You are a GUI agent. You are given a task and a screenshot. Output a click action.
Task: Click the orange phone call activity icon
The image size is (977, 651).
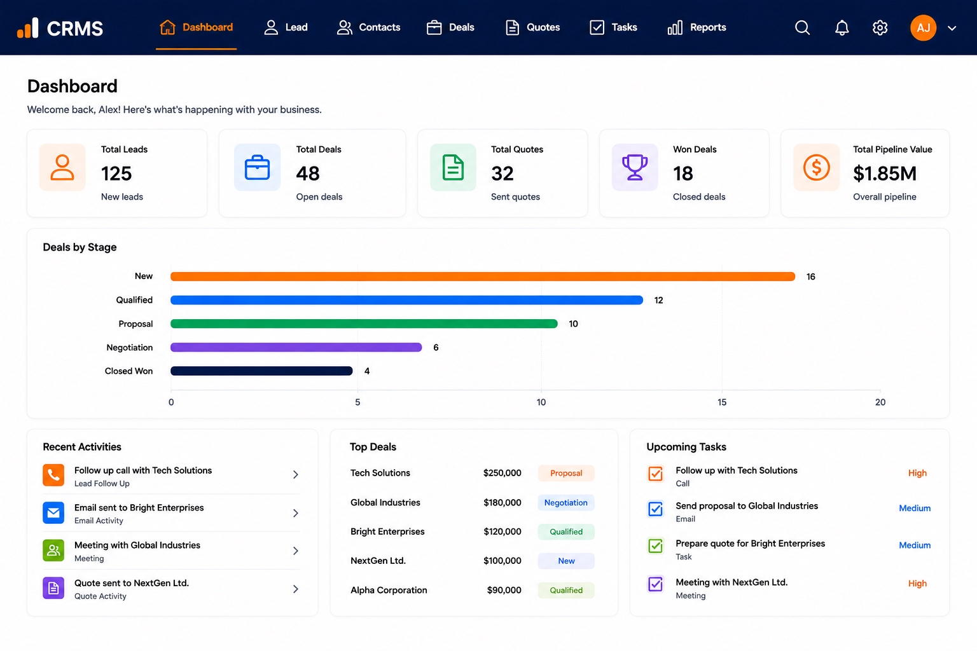pos(53,475)
